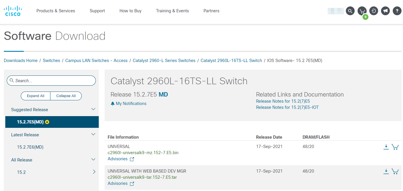The image size is (403, 191).
Task: Open Catalyst 2960L-16TS-LL Switch breadcrumb
Action: click(231, 61)
